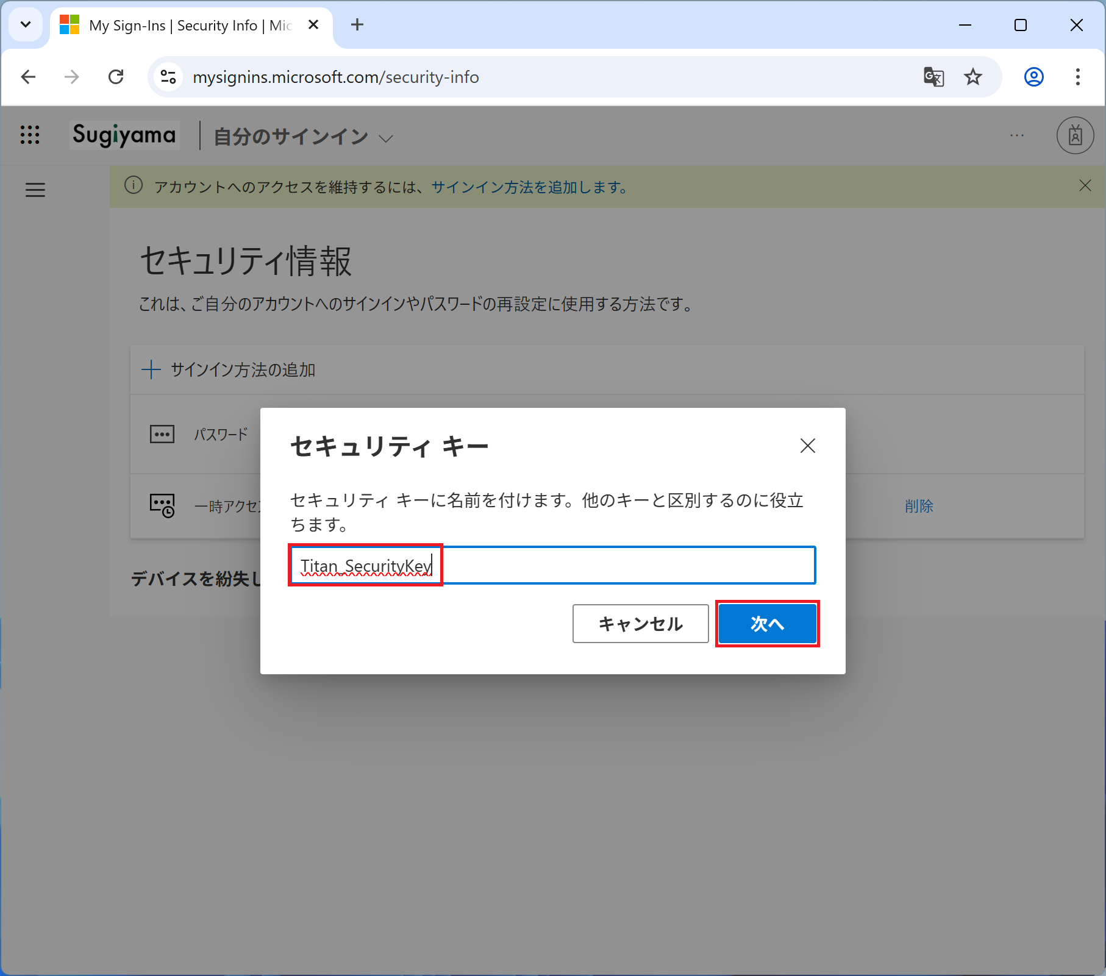Bookmark this page with the star icon
The image size is (1106, 976).
(972, 77)
